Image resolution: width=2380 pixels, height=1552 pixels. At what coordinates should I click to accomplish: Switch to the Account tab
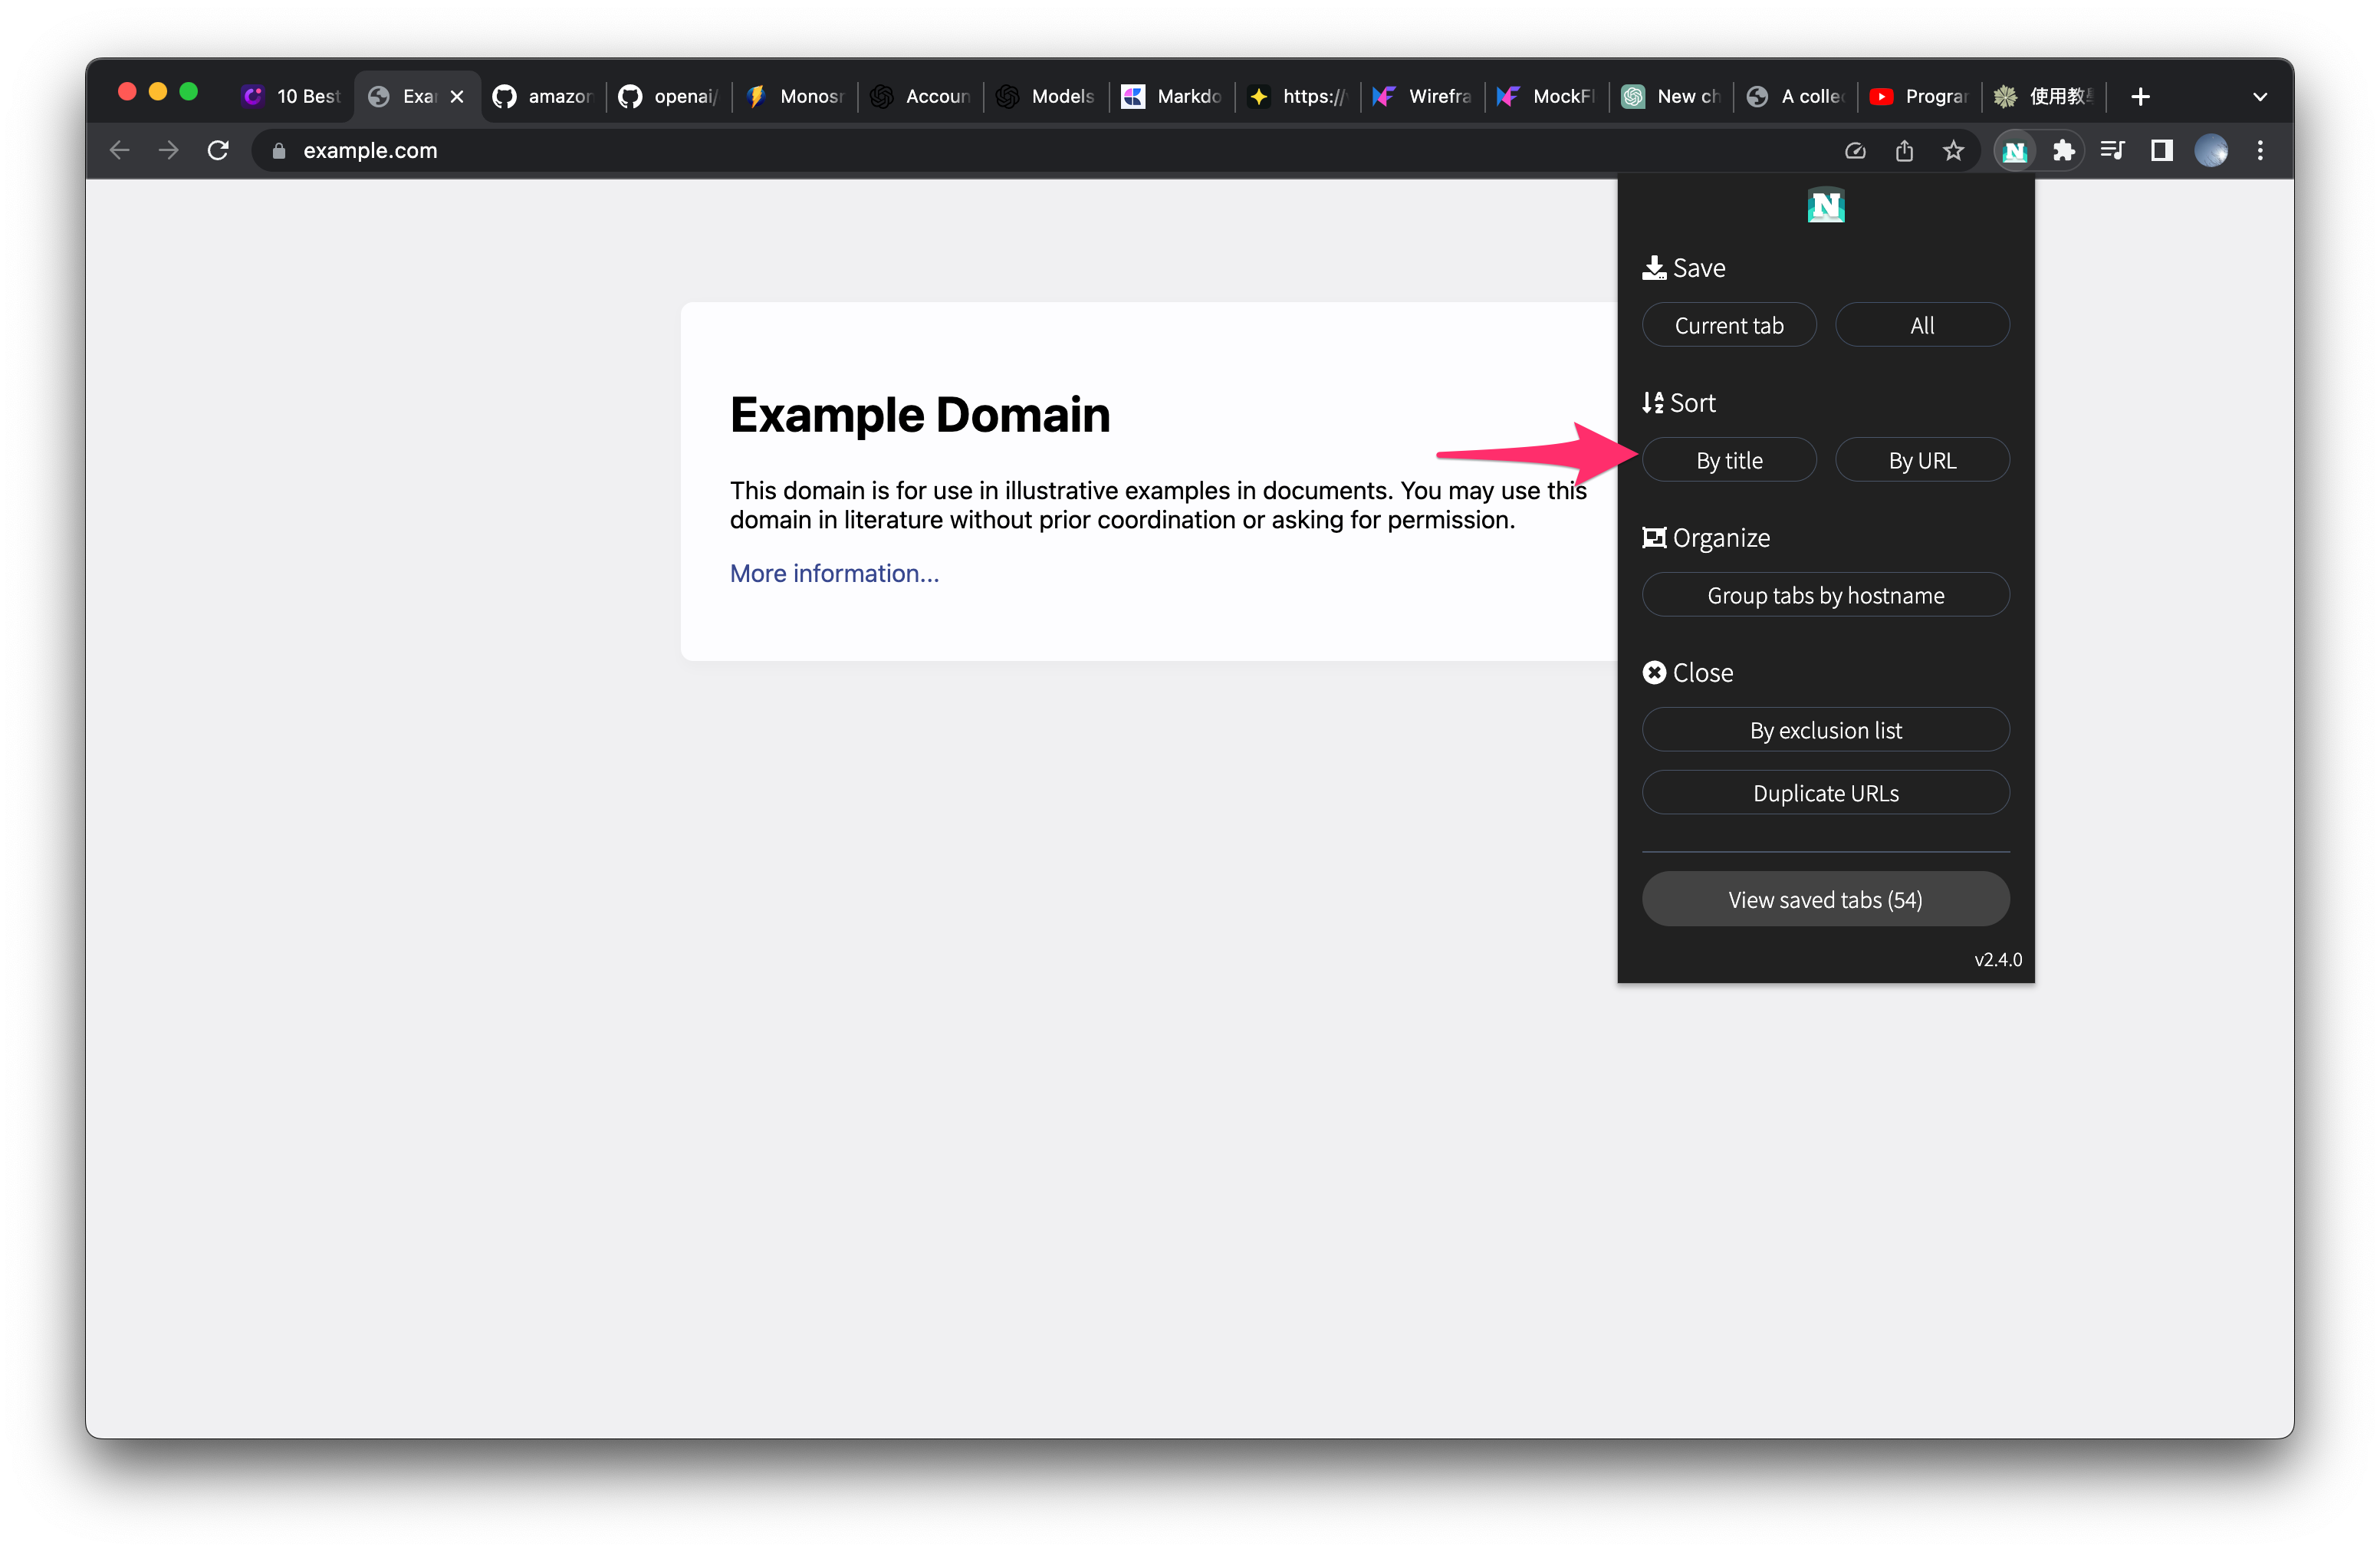tap(921, 96)
